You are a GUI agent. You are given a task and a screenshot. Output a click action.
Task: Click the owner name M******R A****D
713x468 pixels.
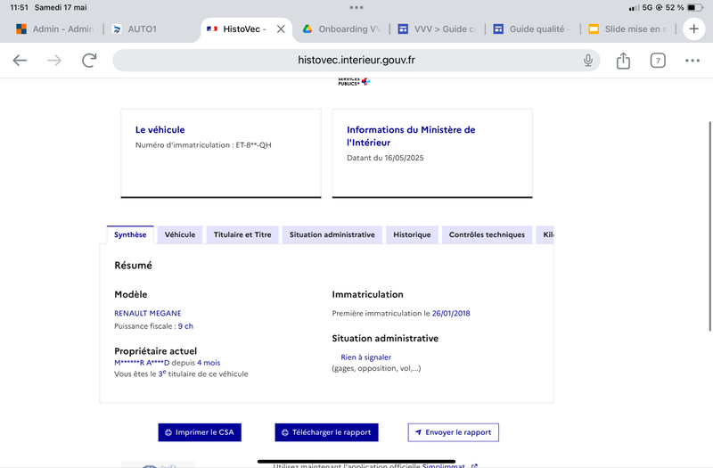142,363
